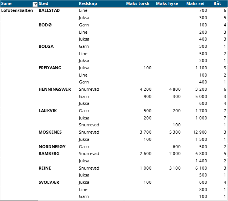Select the NORDNESØY Garn cell
Screen dimensions: 228x201
tap(84, 147)
